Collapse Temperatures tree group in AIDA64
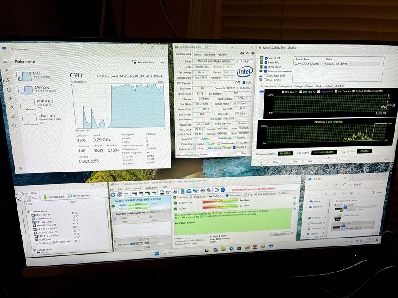Screen dimensions: 398x298 [29, 212]
